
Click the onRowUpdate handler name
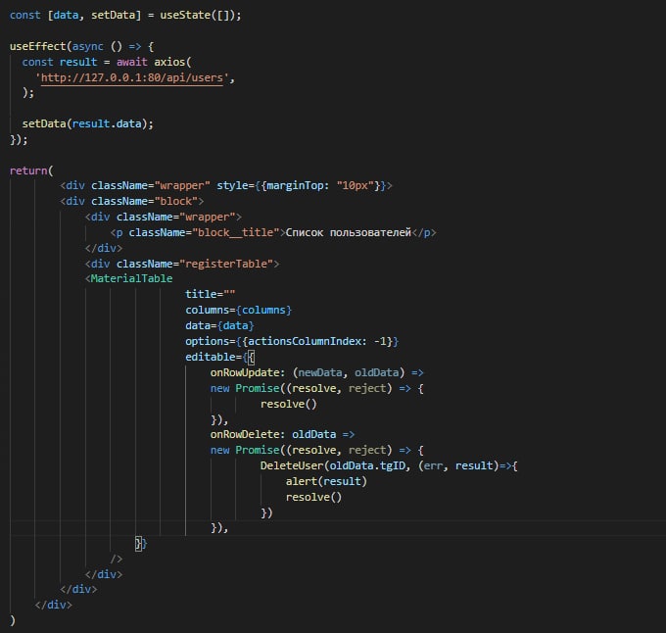[x=245, y=372]
